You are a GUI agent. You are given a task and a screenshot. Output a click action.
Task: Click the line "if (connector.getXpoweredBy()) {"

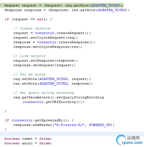(x=39, y=120)
